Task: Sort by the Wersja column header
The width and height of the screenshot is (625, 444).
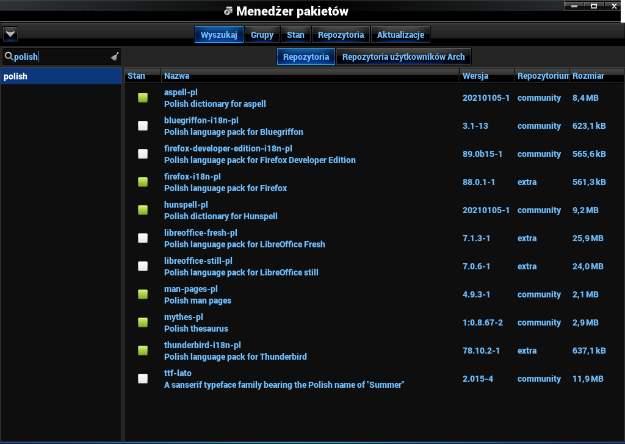Action: 486,76
